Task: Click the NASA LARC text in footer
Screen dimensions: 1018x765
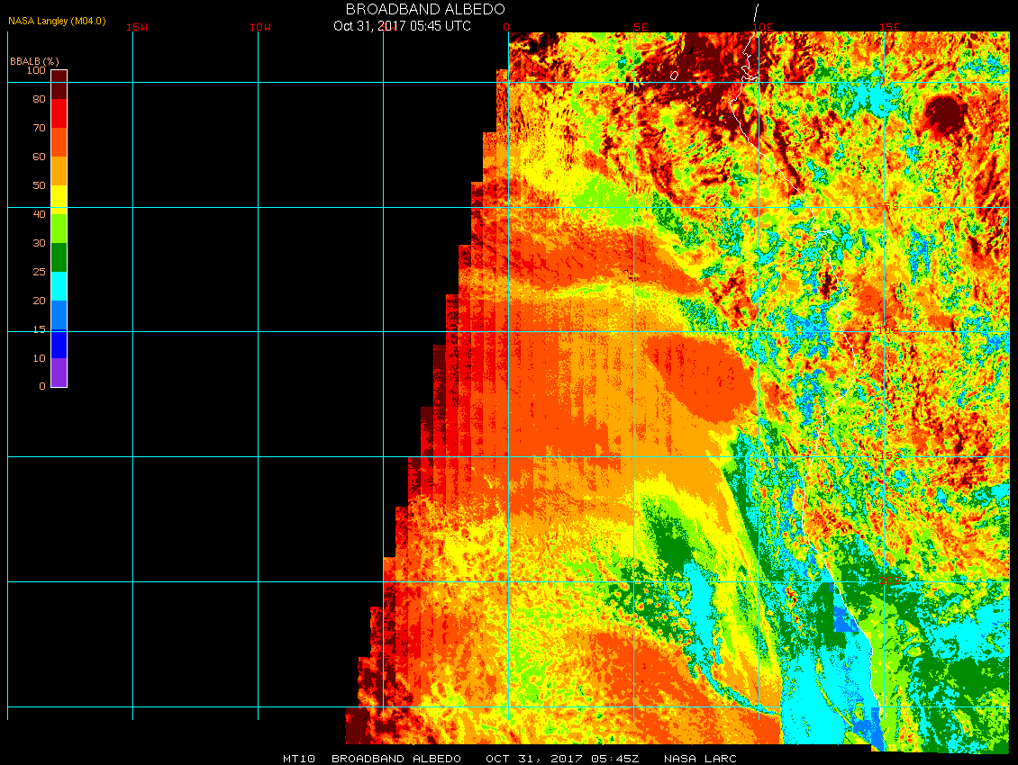Action: (700, 759)
